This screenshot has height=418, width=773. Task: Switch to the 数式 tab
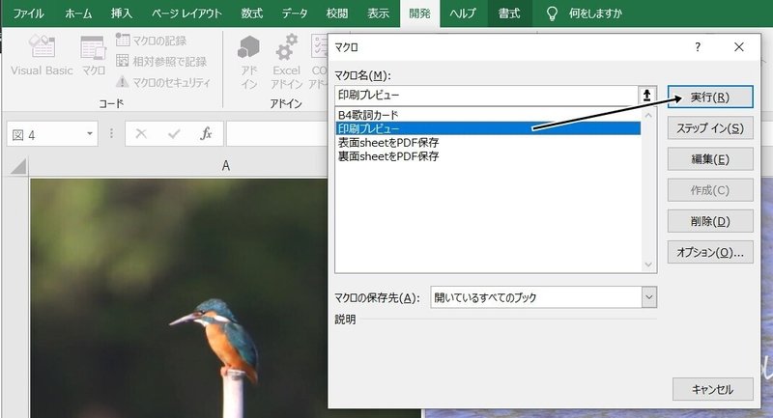tap(251, 14)
